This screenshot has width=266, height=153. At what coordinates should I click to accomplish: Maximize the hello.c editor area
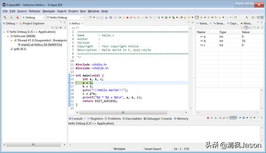point(192,22)
